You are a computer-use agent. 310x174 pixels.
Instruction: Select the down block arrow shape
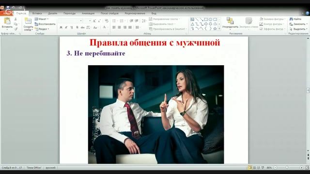(x=211, y=24)
